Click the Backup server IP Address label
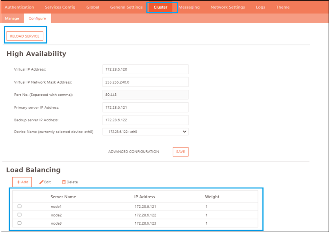Viewport: 329px width, 232px height. pos(36,120)
